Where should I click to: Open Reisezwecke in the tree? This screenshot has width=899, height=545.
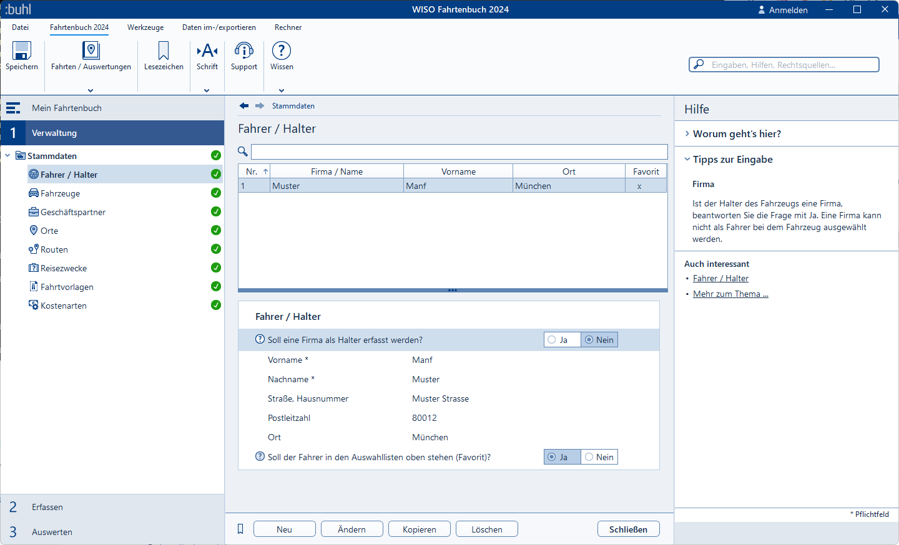(64, 268)
